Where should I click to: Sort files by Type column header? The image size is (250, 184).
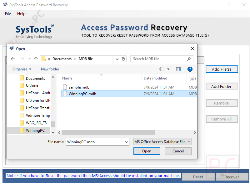[192, 78]
